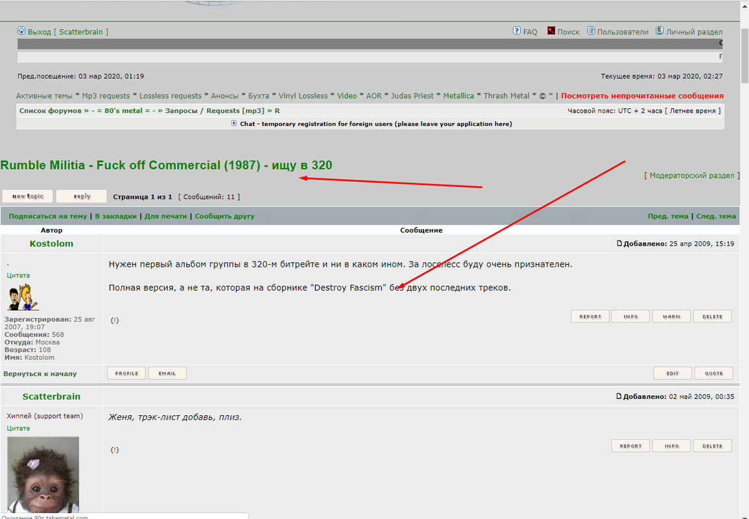
Task: Click REPORT button on Kostolom's post
Action: [x=590, y=317]
